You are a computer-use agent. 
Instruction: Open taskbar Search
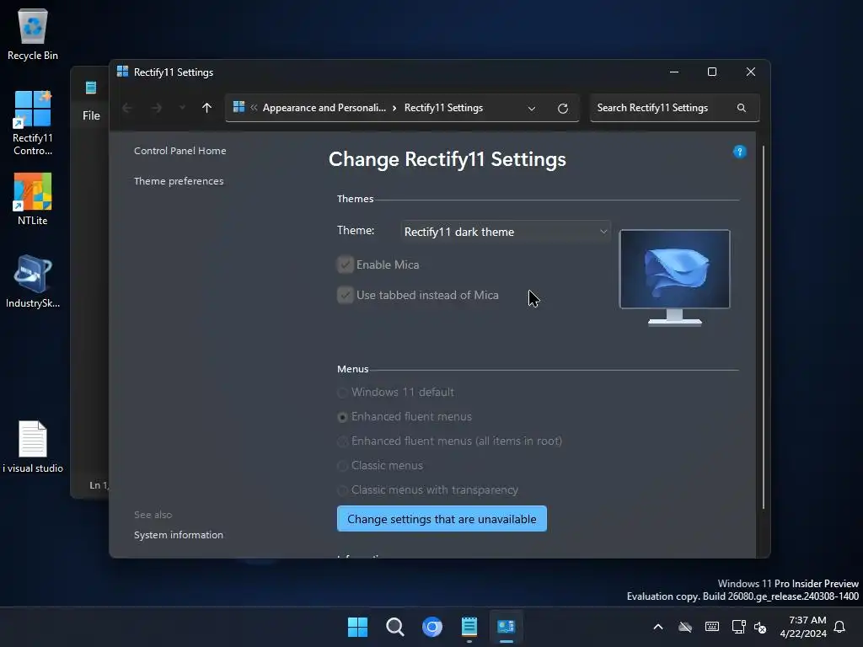point(395,627)
